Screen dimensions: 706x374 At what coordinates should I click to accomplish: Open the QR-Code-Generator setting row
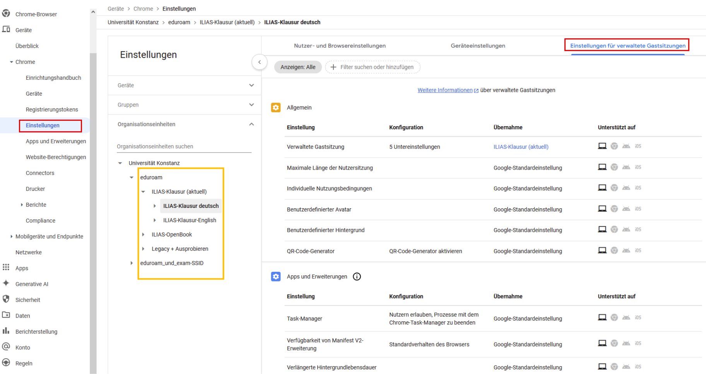pos(493,251)
